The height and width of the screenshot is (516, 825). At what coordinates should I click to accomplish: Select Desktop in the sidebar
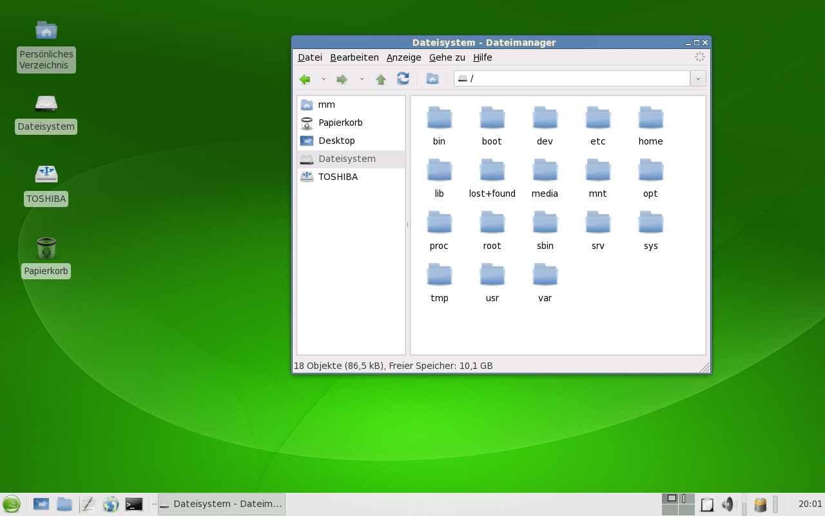click(351, 141)
